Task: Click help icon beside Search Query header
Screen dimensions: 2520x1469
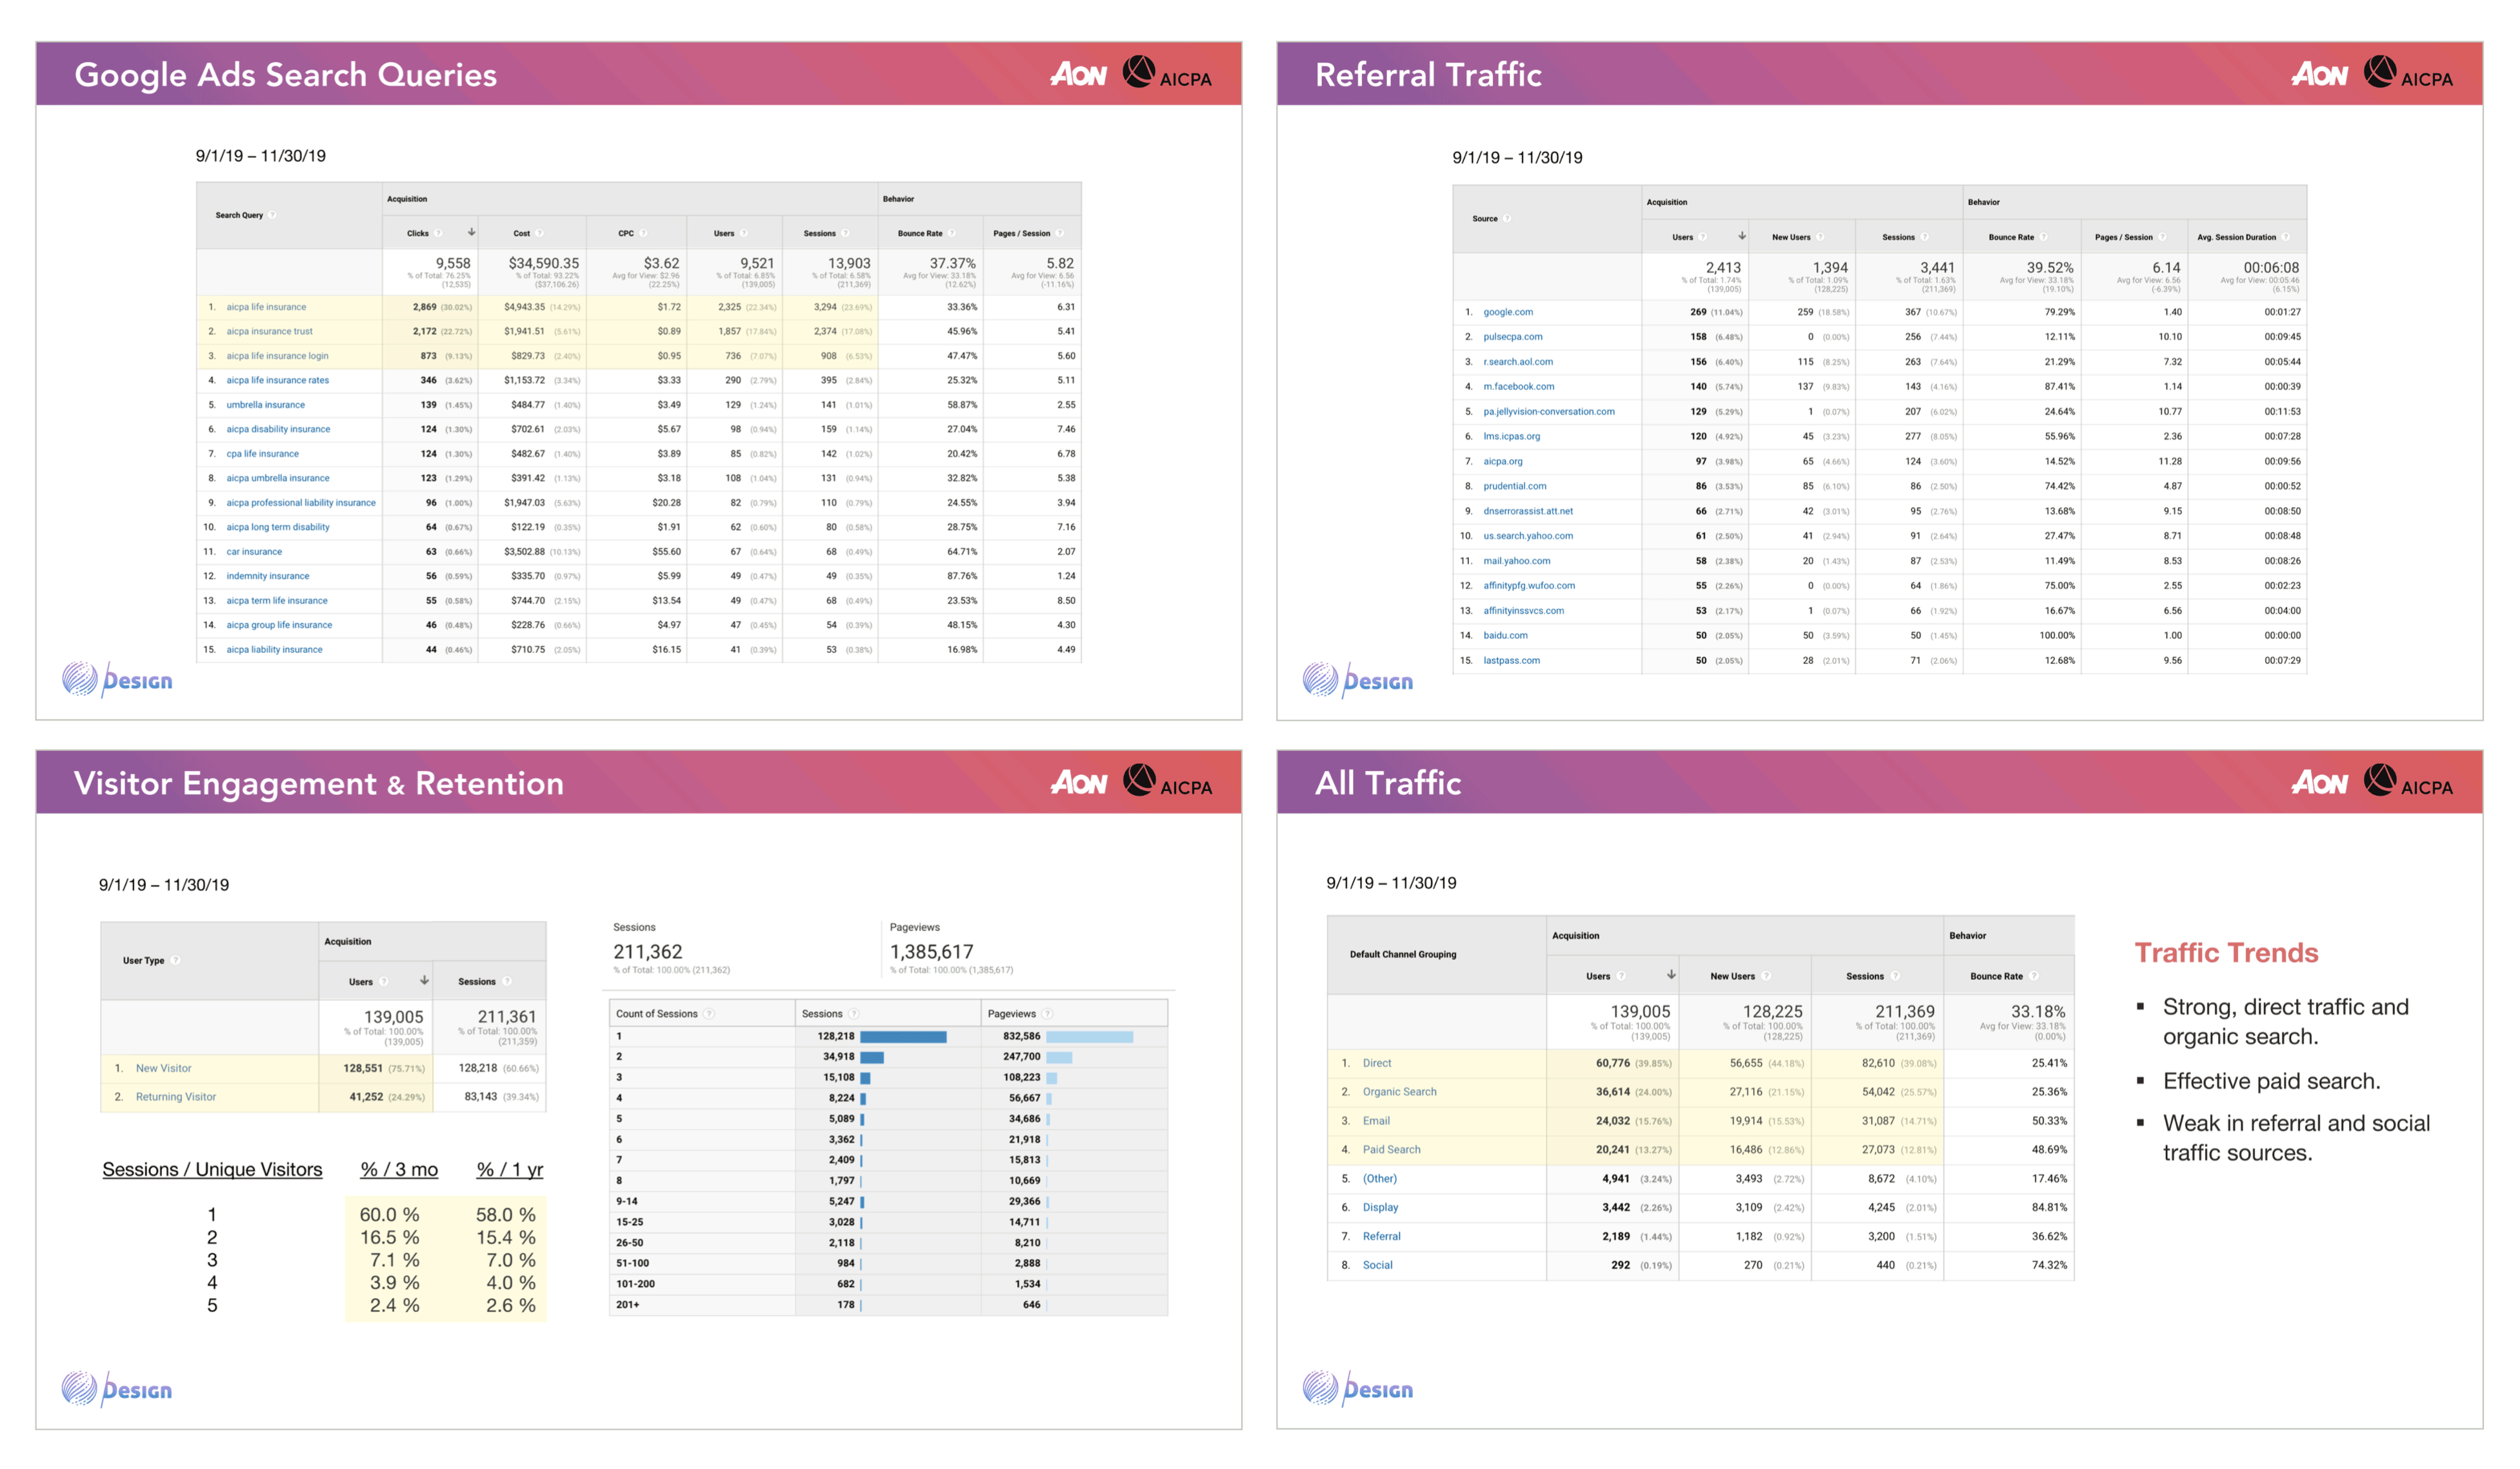Action: 272,215
